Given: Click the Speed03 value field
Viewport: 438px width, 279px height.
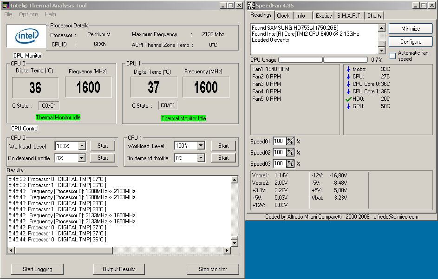Looking at the screenshot, I should click(280, 164).
